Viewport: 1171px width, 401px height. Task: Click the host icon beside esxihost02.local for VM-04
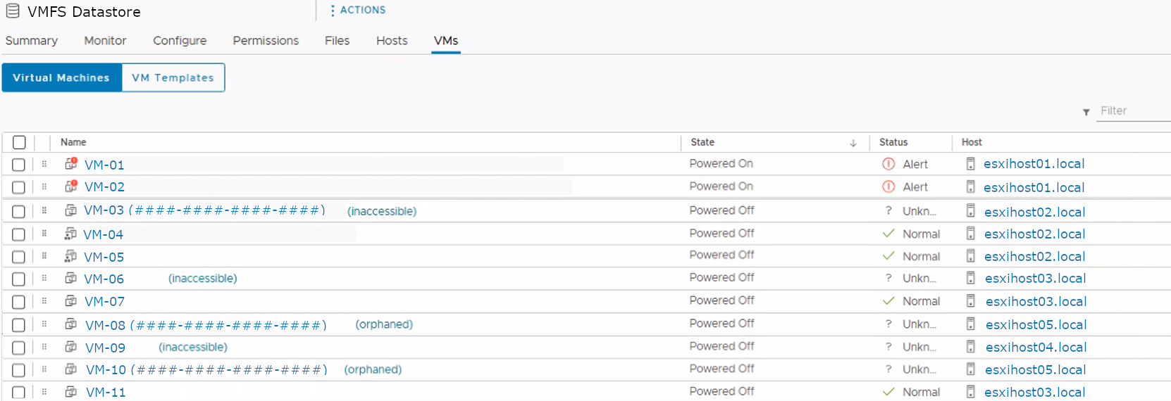[x=970, y=234]
